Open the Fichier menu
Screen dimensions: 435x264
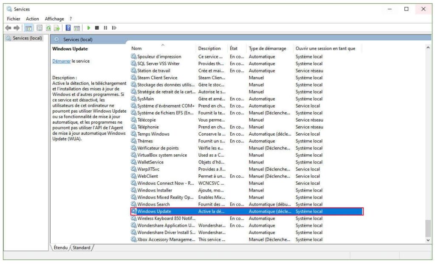pos(14,19)
